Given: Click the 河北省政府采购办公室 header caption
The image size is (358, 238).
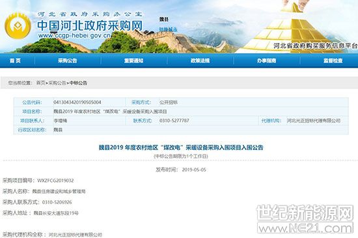Looking at the screenshot, I should pyautogui.click(x=90, y=14).
